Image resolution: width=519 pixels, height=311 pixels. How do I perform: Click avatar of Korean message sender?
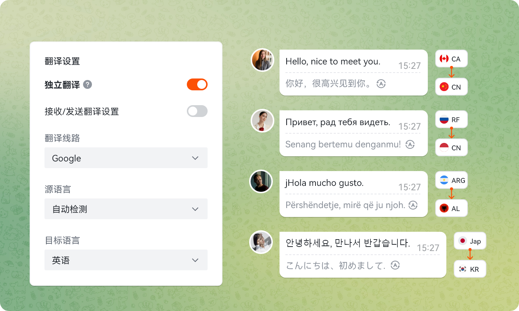pyautogui.click(x=261, y=242)
